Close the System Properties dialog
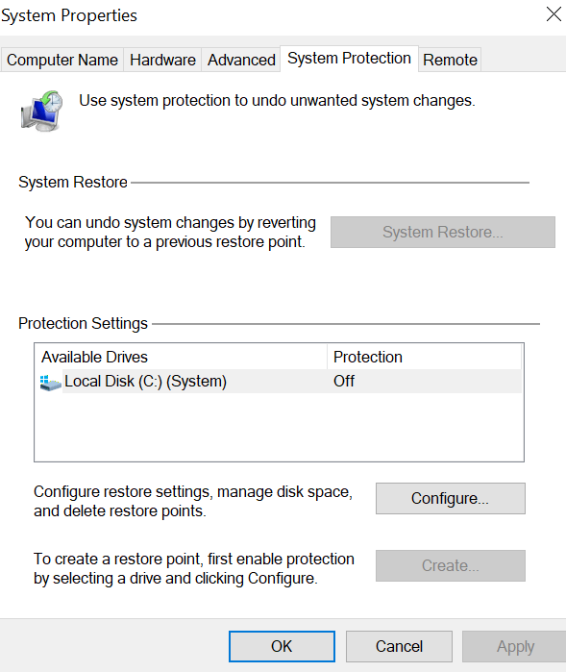This screenshot has width=566, height=672. pyautogui.click(x=554, y=14)
